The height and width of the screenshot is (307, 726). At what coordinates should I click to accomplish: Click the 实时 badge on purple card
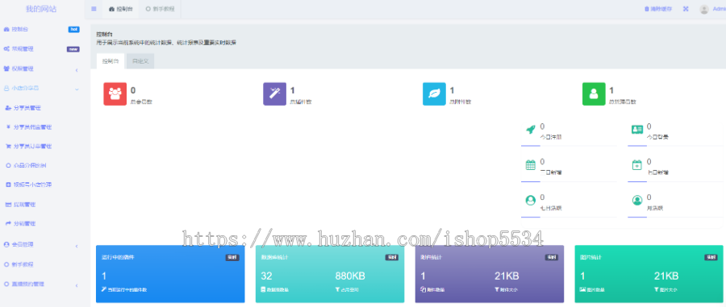click(551, 258)
